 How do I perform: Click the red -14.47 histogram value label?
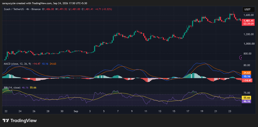click(247, 80)
